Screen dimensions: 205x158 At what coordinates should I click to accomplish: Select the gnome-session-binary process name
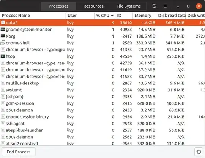27,117
